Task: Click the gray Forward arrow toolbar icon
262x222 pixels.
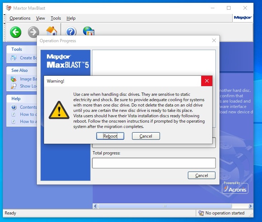Action: [33, 32]
